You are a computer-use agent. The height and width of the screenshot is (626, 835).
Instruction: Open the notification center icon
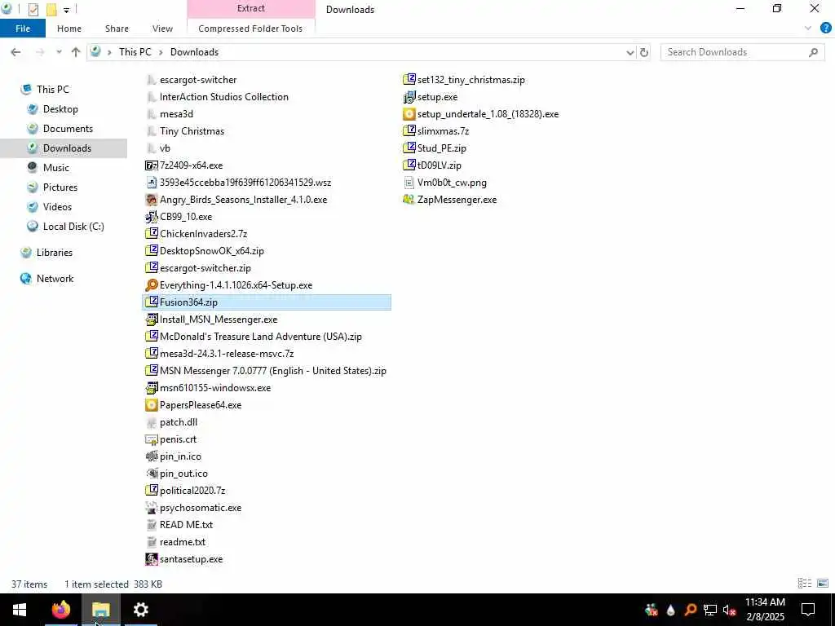click(808, 610)
